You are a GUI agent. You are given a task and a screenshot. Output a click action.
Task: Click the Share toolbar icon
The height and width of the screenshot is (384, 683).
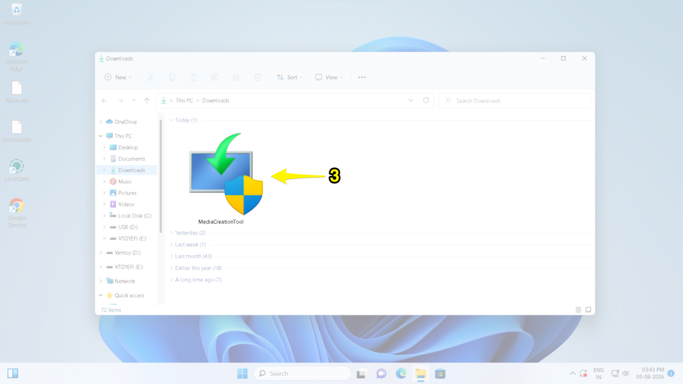(x=236, y=77)
